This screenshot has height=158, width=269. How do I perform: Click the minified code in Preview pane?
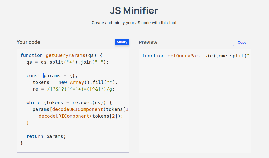(x=197, y=56)
